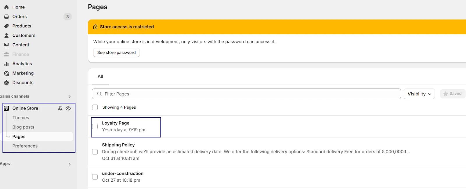
Task: Click the magnifier icon in Filter Pages
Action: (99, 94)
